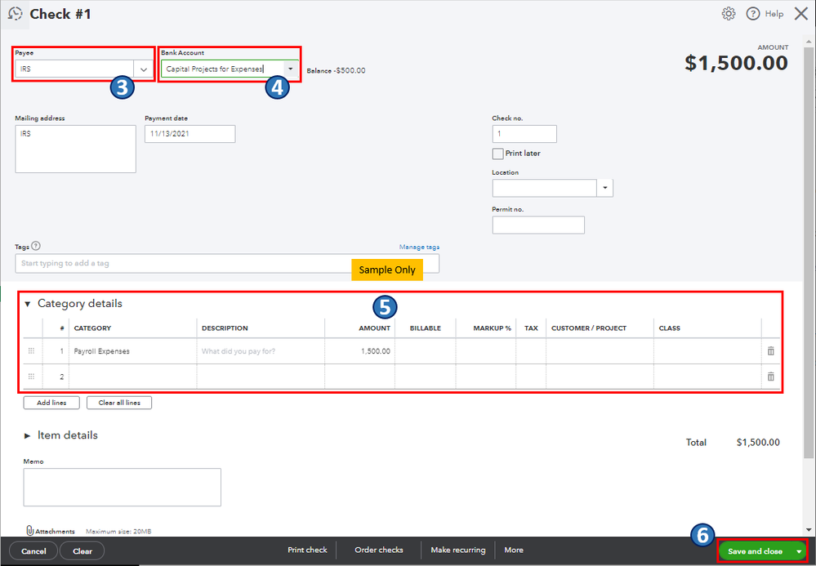Delete line 1 using trash icon
This screenshot has width=816, height=566.
click(x=771, y=351)
